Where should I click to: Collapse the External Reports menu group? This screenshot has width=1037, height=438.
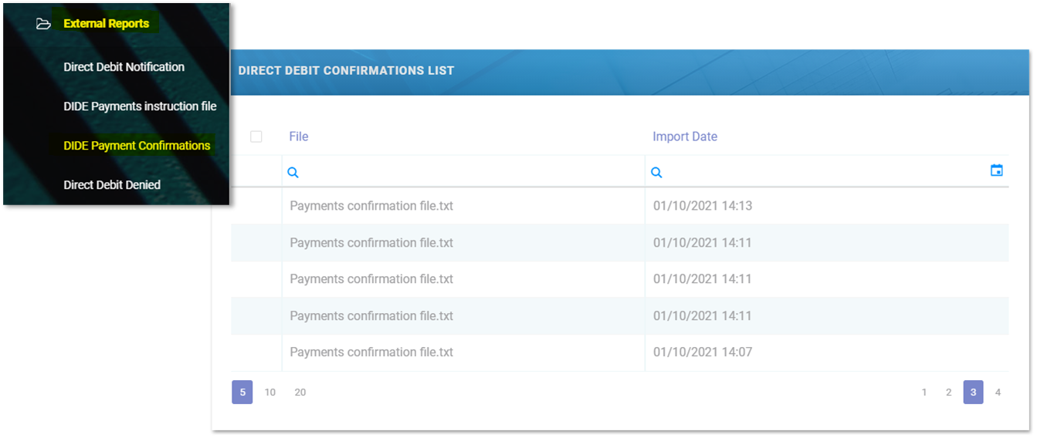point(106,24)
